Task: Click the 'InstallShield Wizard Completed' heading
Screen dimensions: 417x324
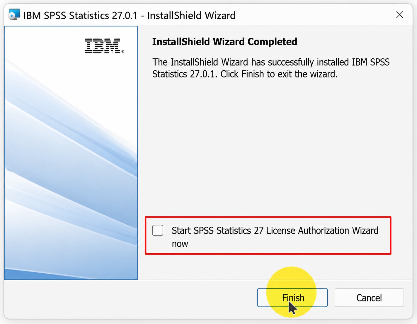Action: click(x=225, y=42)
